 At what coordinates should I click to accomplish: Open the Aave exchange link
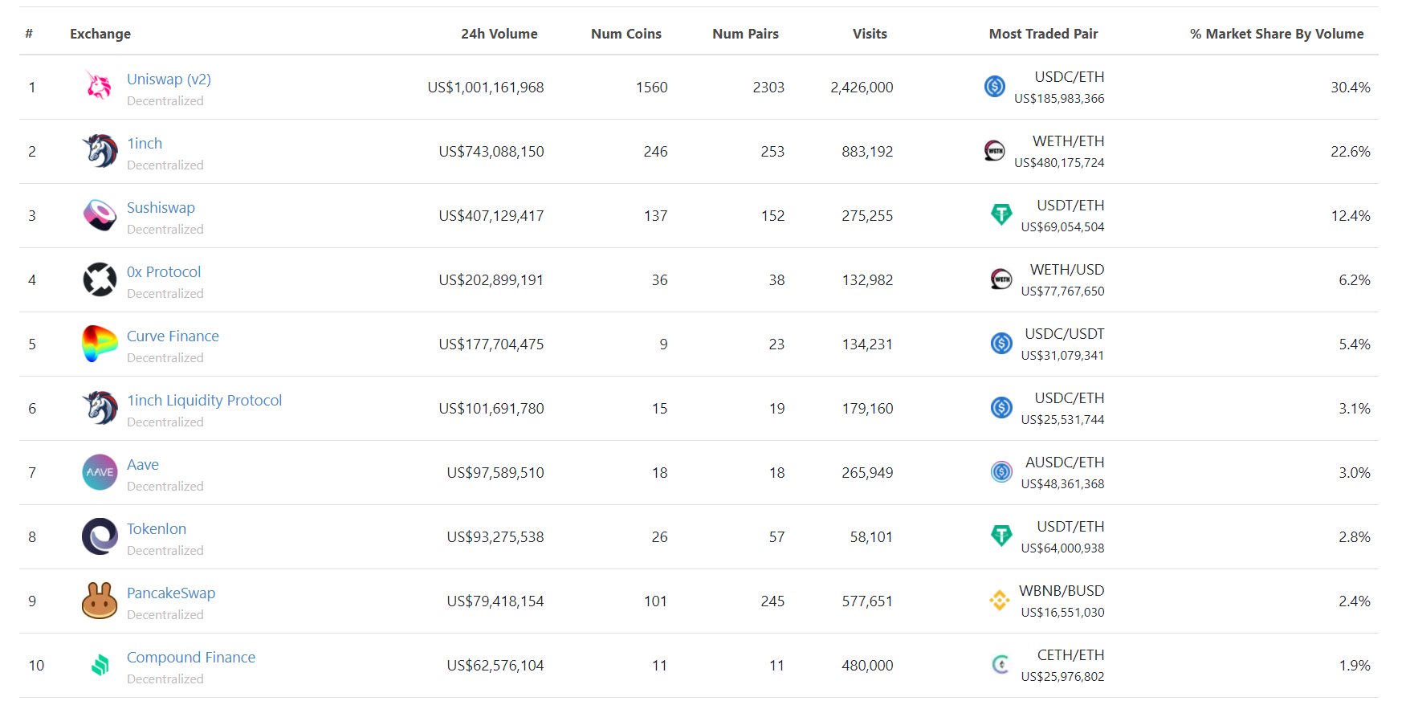pyautogui.click(x=143, y=464)
